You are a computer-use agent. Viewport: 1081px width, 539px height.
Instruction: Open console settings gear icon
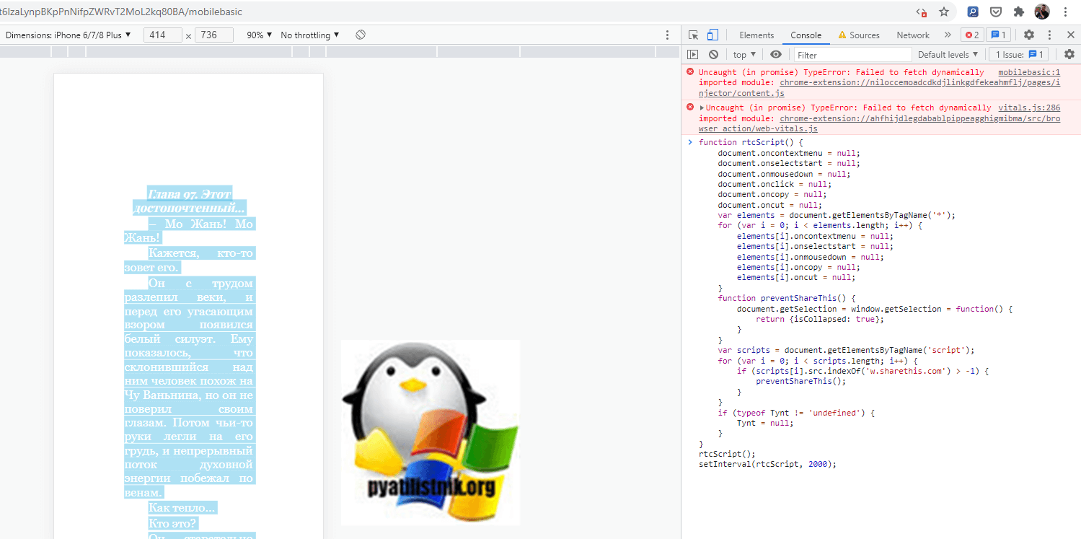pos(1069,54)
